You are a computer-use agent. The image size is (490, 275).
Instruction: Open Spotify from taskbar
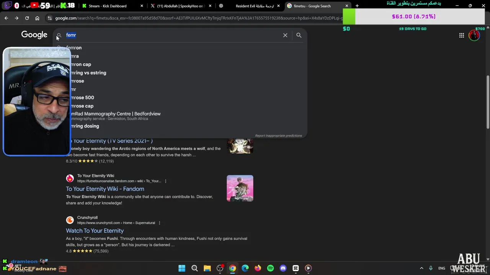270,268
